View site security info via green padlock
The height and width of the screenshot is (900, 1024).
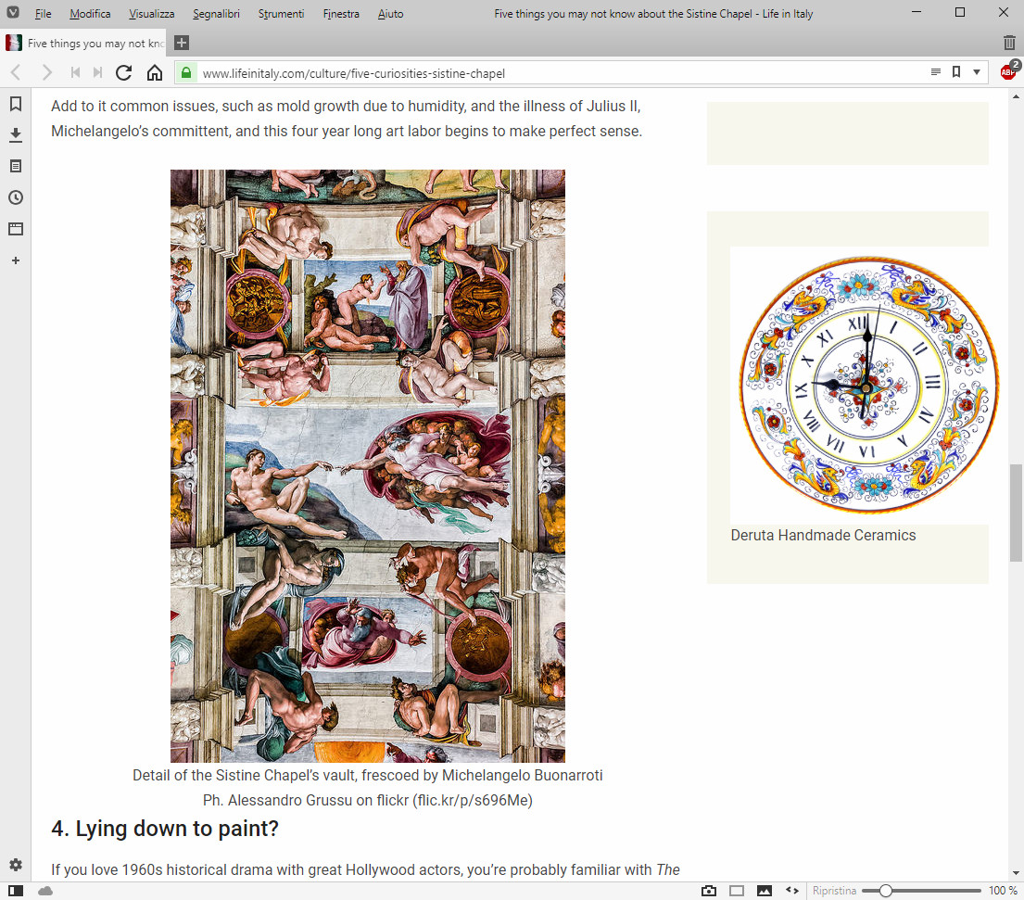(x=186, y=72)
